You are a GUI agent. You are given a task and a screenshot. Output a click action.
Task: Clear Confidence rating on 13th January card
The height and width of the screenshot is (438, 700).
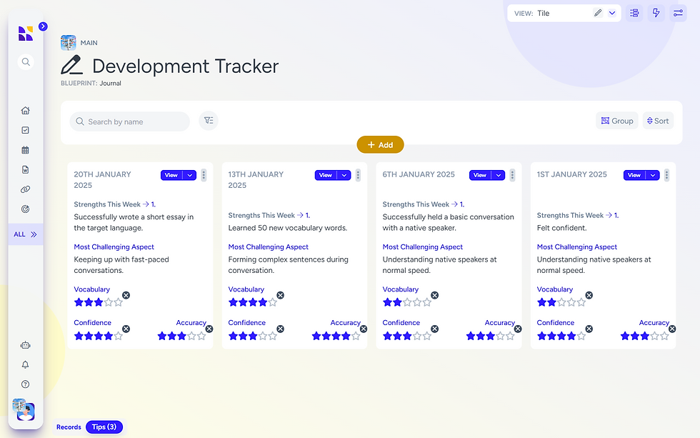point(280,329)
